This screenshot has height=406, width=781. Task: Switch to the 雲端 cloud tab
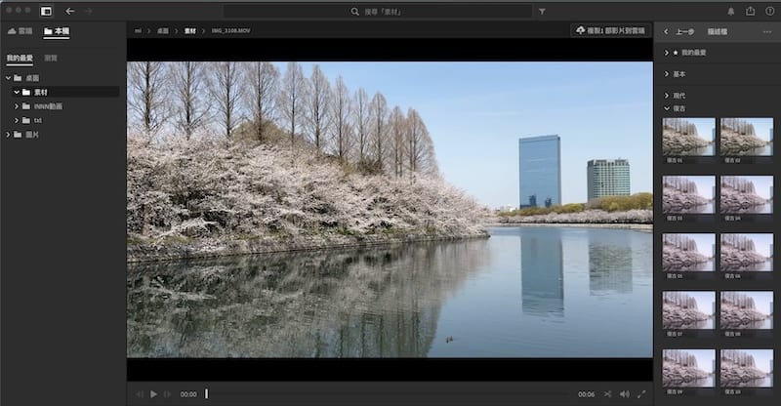[x=20, y=31]
